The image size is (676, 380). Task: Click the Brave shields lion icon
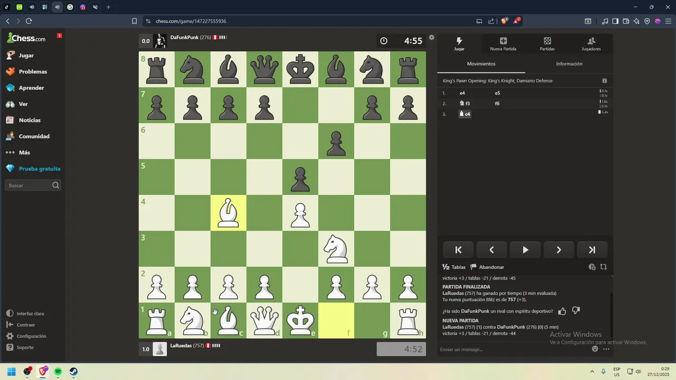click(504, 21)
